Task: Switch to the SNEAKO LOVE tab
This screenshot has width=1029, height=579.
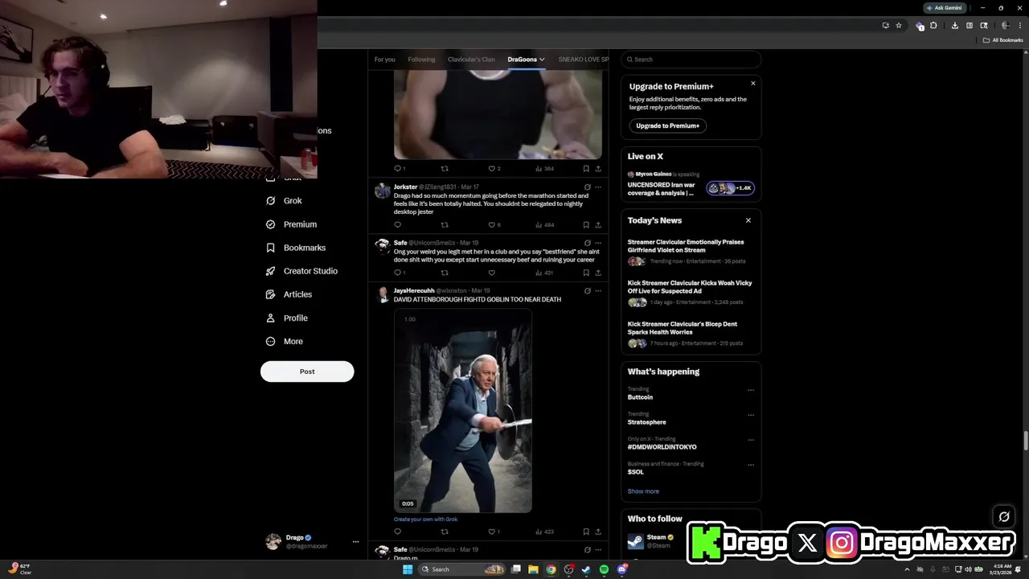Action: point(583,60)
